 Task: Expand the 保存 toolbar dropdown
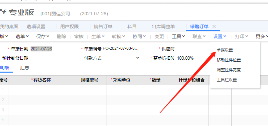(43, 36)
